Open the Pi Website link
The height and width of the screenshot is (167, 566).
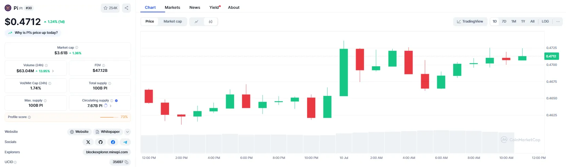pyautogui.click(x=79, y=132)
